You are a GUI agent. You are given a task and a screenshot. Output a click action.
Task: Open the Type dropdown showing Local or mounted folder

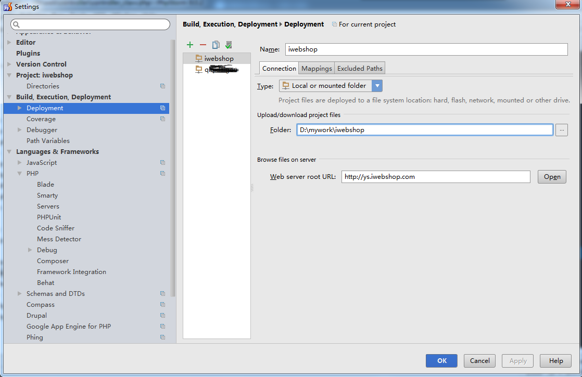[376, 85]
